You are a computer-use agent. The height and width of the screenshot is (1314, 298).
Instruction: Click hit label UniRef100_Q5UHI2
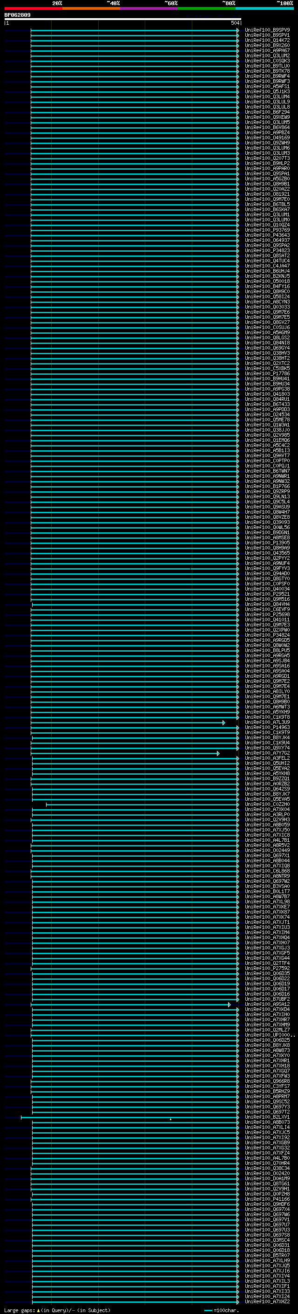pos(267,763)
